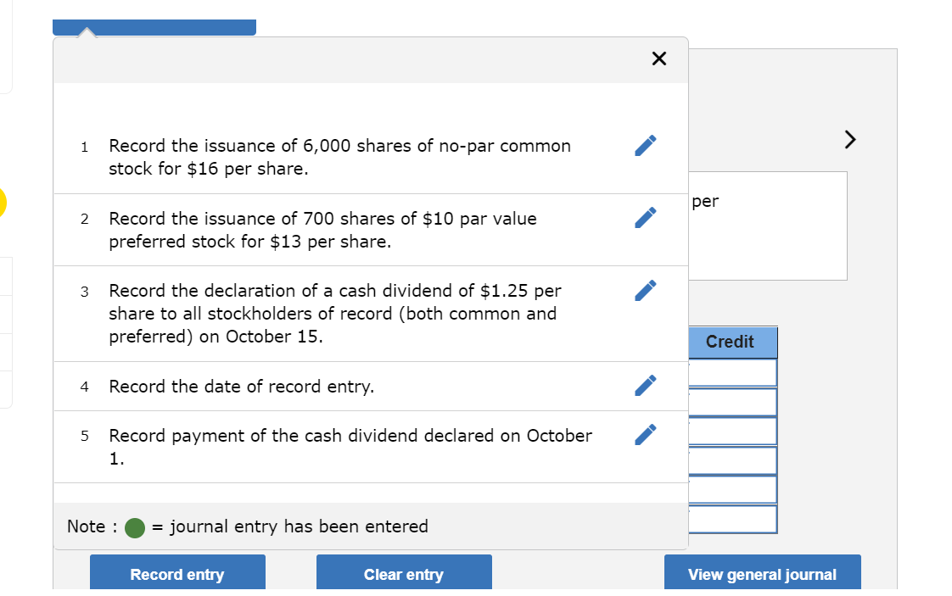The image size is (952, 596).
Task: Close the transaction list popup
Action: coord(659,58)
